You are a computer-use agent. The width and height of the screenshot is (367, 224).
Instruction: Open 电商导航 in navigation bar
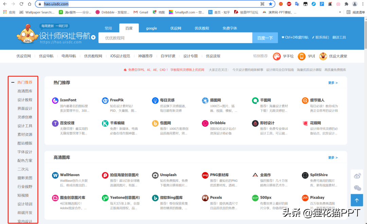pyautogui.click(x=69, y=56)
